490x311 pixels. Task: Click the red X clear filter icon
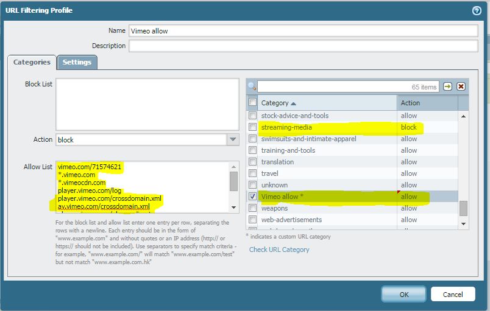pos(461,86)
